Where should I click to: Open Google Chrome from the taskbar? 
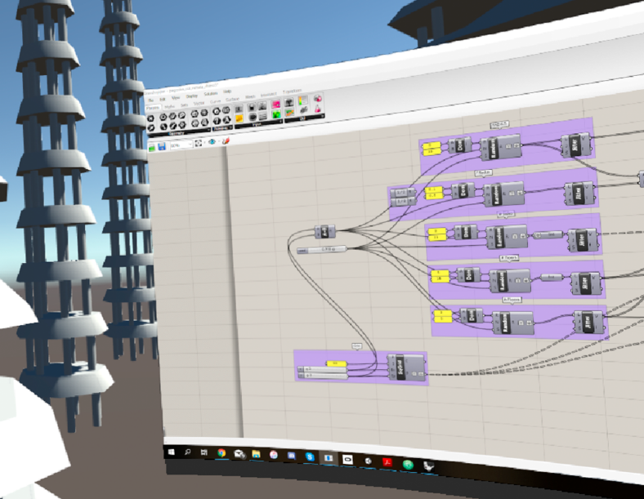tap(221, 453)
